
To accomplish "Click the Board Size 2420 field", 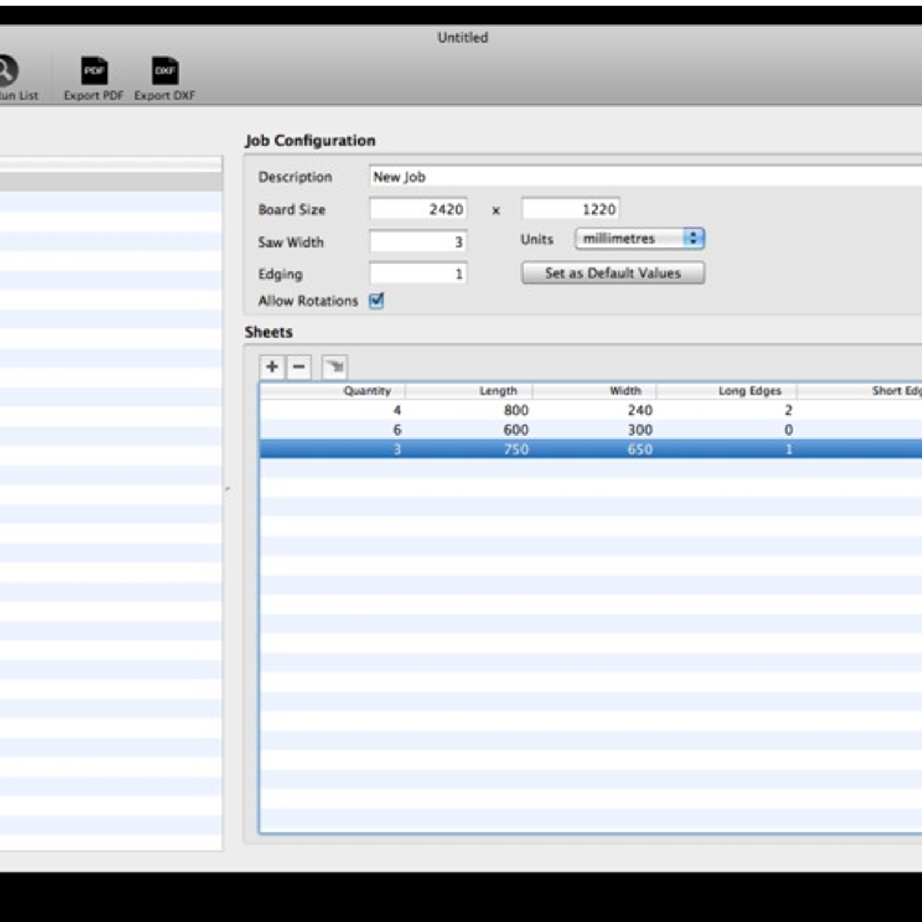I will coord(418,209).
